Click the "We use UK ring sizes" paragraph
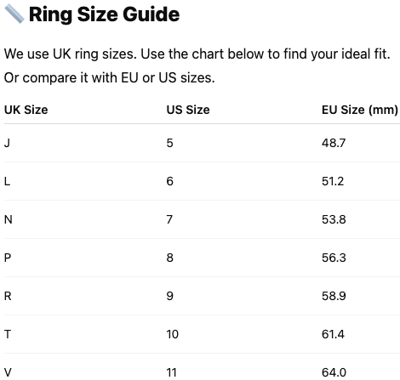Viewport: 400px width, 380px height. pos(197,65)
